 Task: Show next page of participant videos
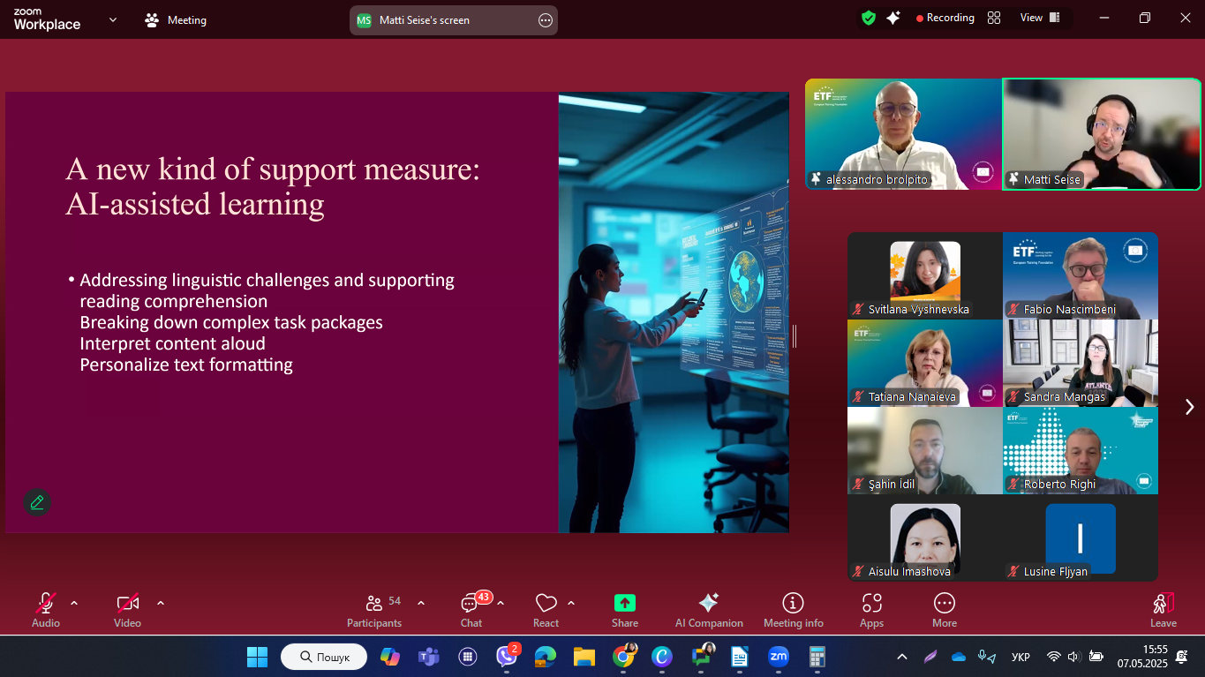(x=1189, y=406)
